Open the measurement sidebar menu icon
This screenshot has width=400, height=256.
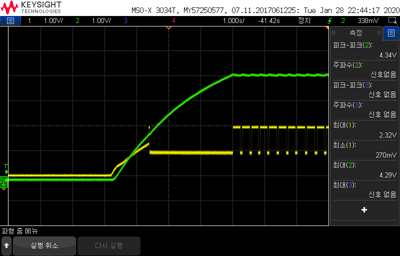(391, 33)
